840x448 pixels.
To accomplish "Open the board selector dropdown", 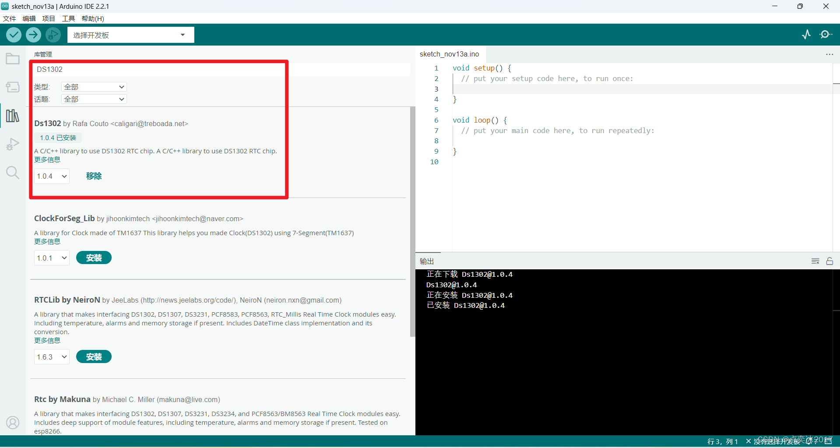I will (130, 35).
